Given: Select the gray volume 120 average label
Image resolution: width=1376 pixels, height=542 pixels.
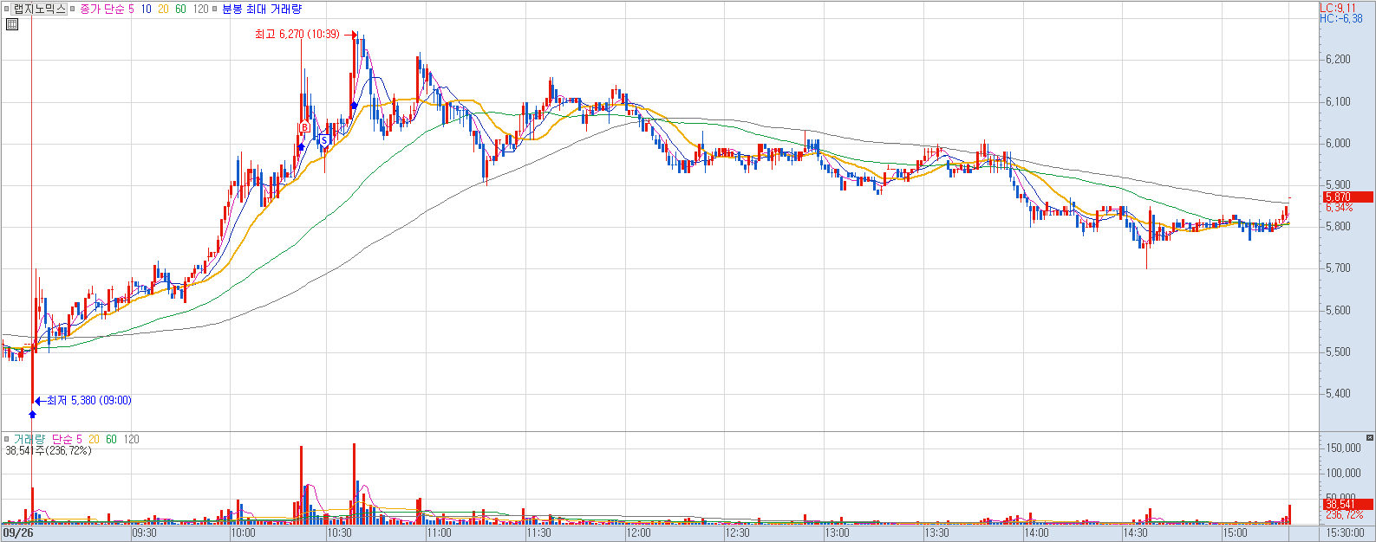Looking at the screenshot, I should [x=131, y=439].
